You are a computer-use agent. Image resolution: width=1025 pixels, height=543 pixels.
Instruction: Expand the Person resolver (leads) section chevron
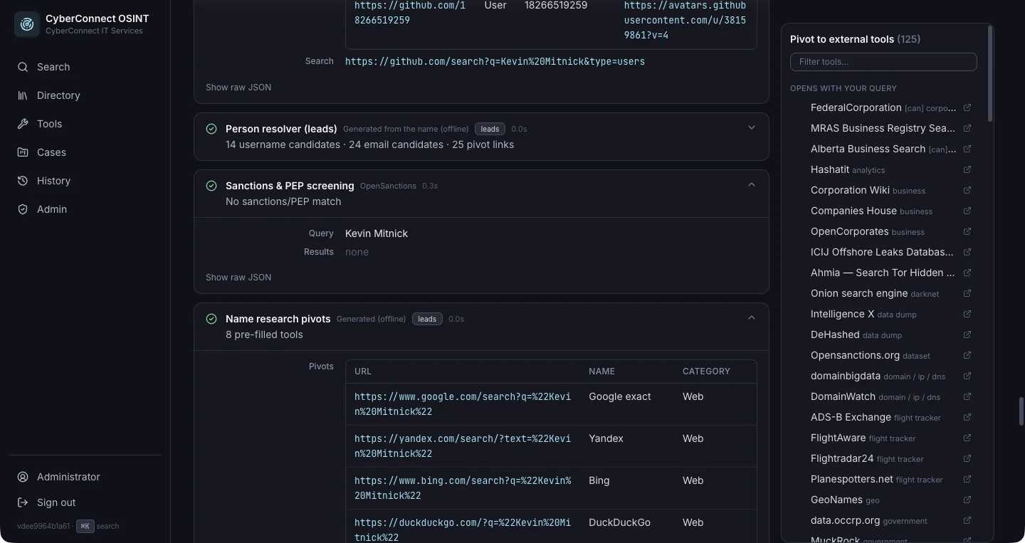(x=752, y=128)
